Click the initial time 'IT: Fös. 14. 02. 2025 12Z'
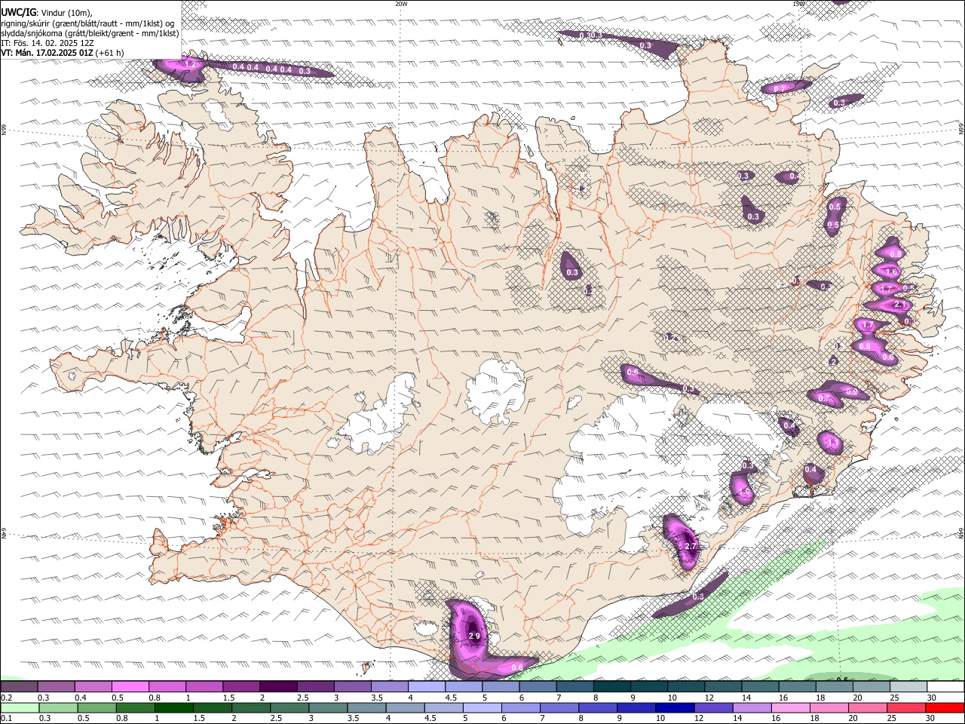Viewport: 965px width, 724px height. [47, 43]
